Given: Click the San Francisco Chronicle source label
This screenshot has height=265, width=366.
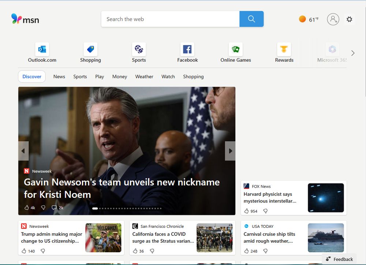Looking at the screenshot, I should coord(162,226).
